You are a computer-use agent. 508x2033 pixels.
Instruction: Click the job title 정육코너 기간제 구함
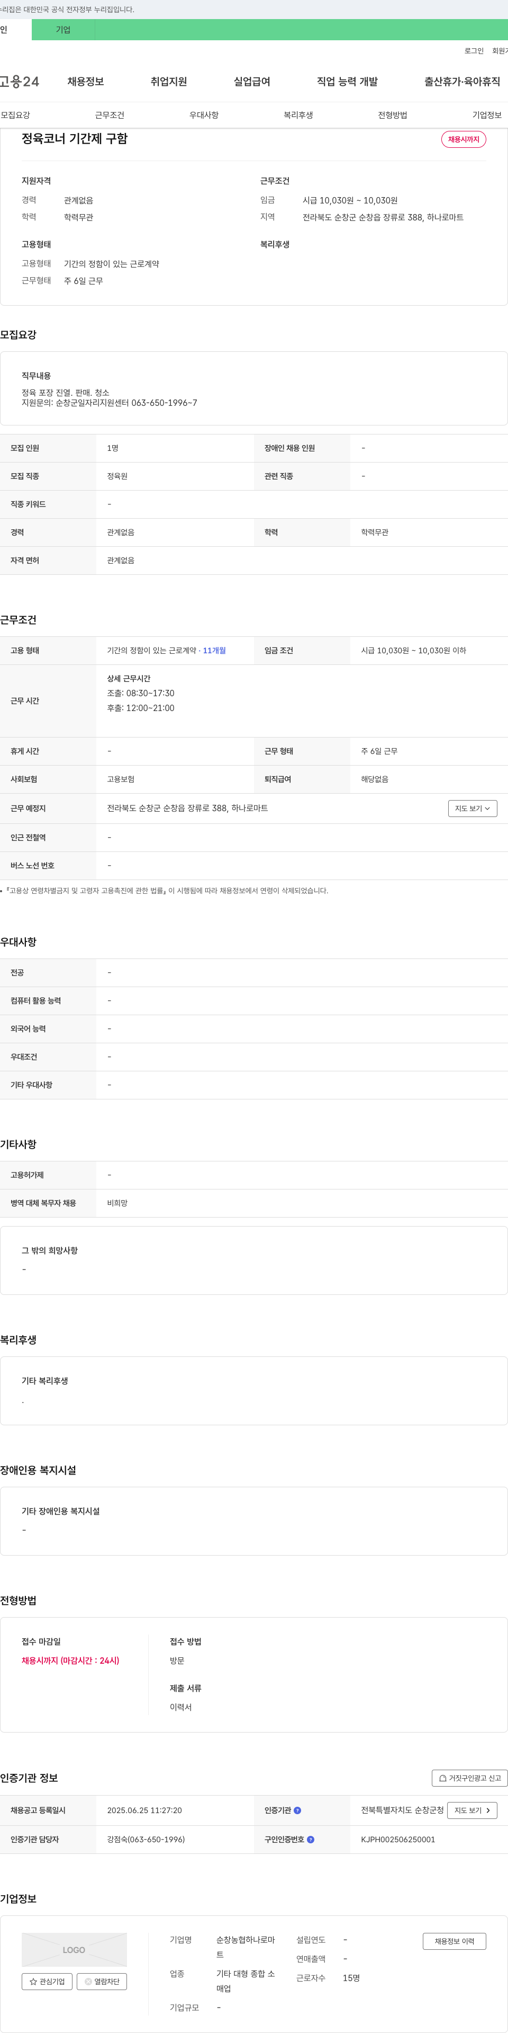75,139
